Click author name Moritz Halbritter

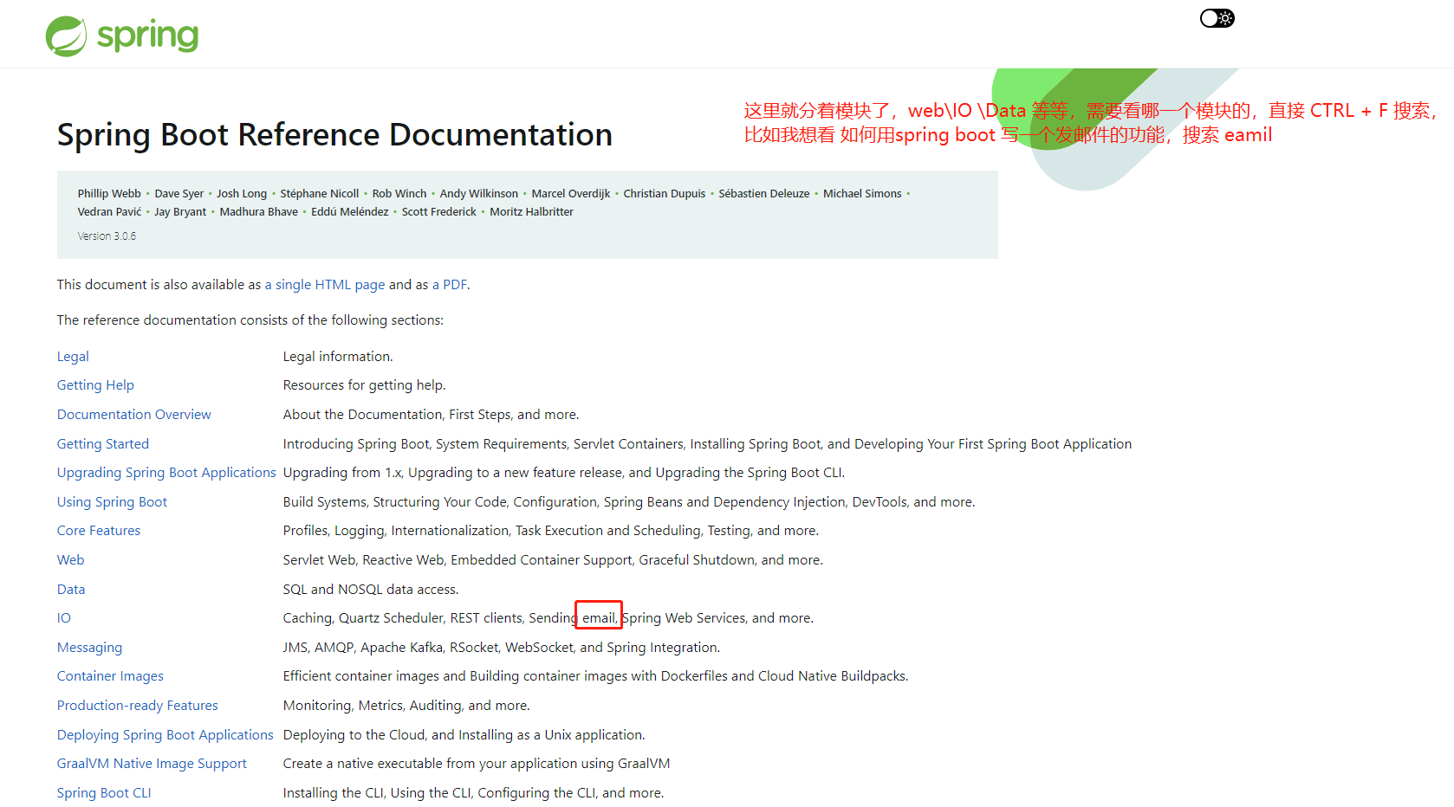531,212
